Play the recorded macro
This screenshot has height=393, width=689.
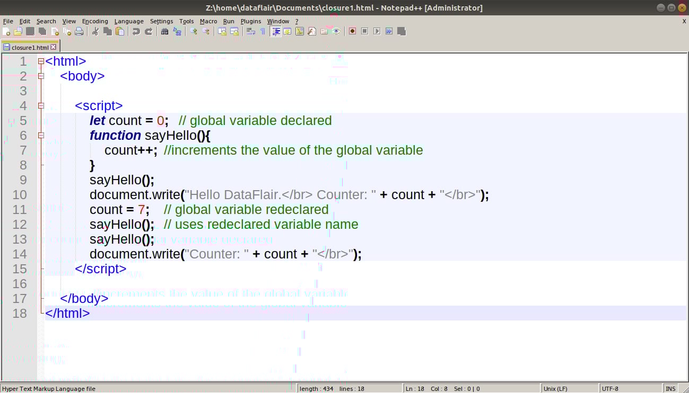coord(377,31)
